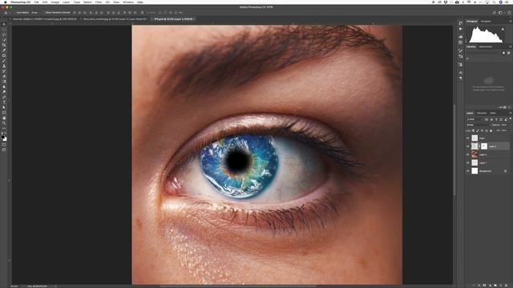Viewport: 513px width, 288px height.
Task: Click the fx layer style icon
Action: coord(479,286)
